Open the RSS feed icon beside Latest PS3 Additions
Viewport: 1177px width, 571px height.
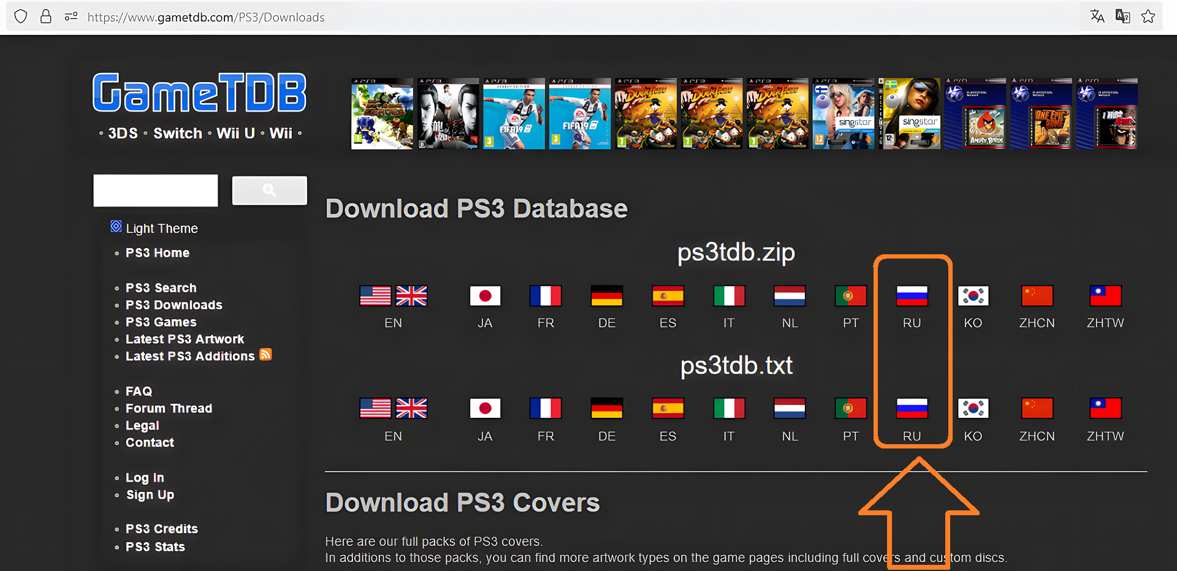point(265,355)
